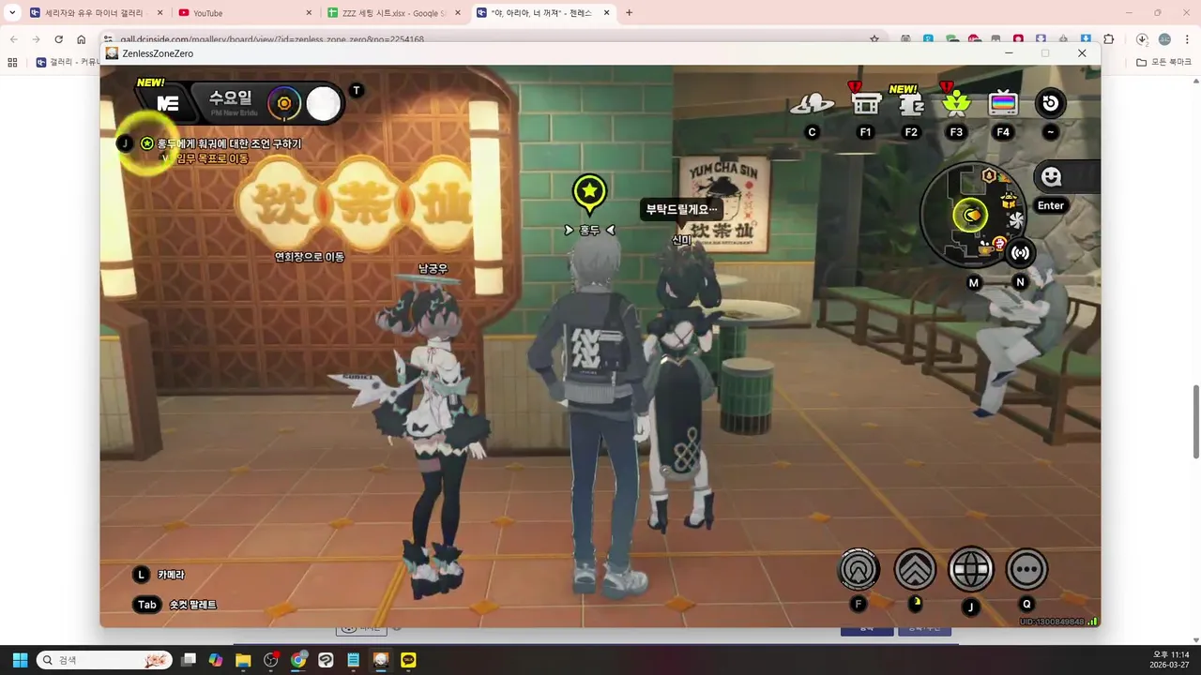This screenshot has width=1201, height=675.
Task: Switch to the "야, 아리아, 너 꺼져" tab
Action: 543,13
